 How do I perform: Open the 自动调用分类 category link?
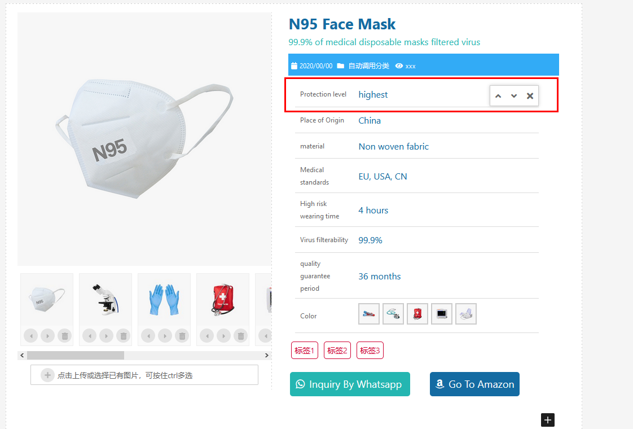(368, 66)
